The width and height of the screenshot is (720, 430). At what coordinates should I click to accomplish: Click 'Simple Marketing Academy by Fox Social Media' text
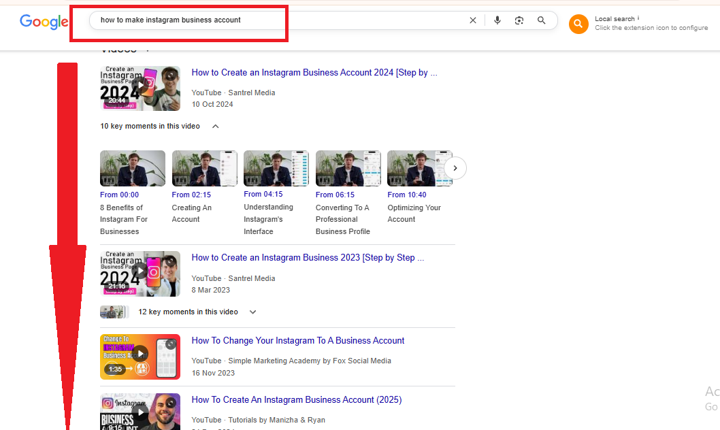click(x=310, y=361)
